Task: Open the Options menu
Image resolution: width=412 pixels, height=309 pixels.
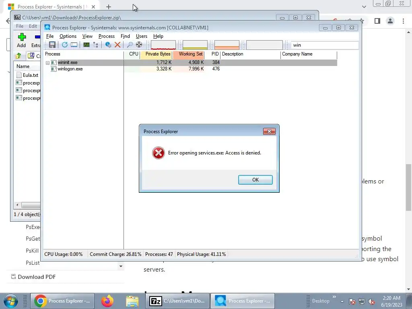Action: click(68, 36)
